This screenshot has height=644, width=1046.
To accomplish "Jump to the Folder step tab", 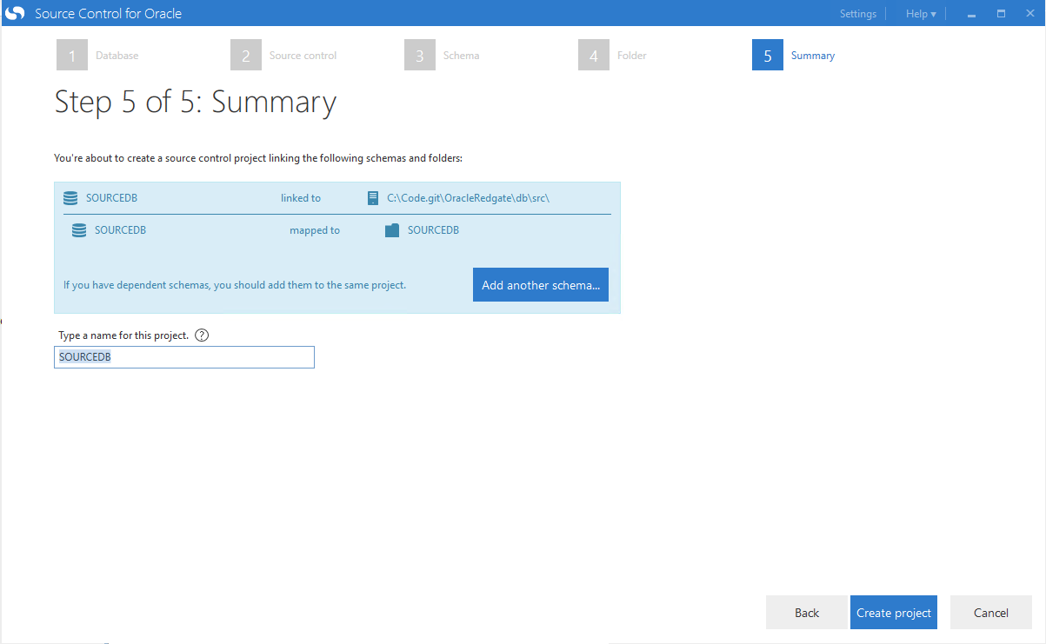I will (x=631, y=56).
